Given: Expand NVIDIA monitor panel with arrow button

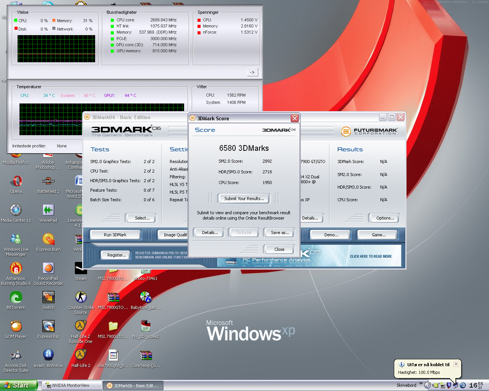Looking at the screenshot, I should click(x=252, y=72).
